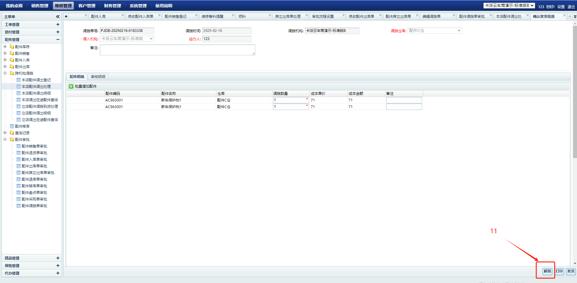Click the 发货 button

(x=571, y=271)
